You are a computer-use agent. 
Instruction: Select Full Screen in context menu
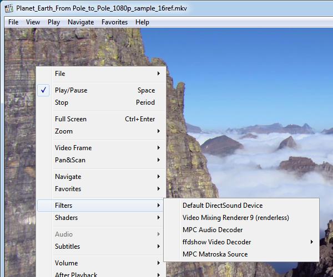coord(101,119)
